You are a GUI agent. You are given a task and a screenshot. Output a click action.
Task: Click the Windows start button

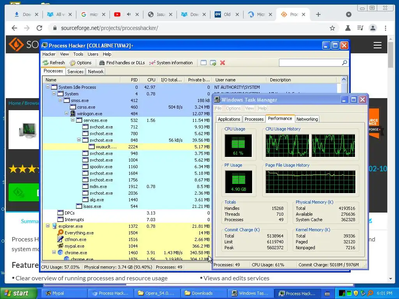coord(18,293)
